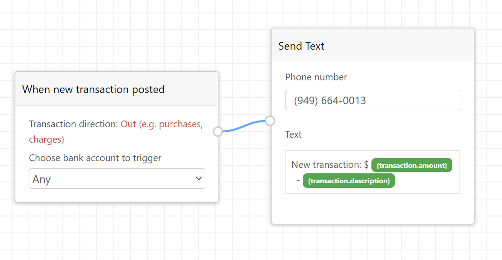Select the blue connection line between nodes
This screenshot has width=502, height=260.
[244, 126]
